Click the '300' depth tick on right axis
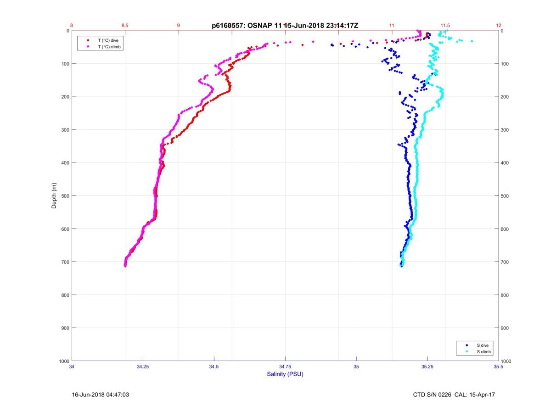Image resolution: width=551 pixels, height=406 pixels. [505, 130]
